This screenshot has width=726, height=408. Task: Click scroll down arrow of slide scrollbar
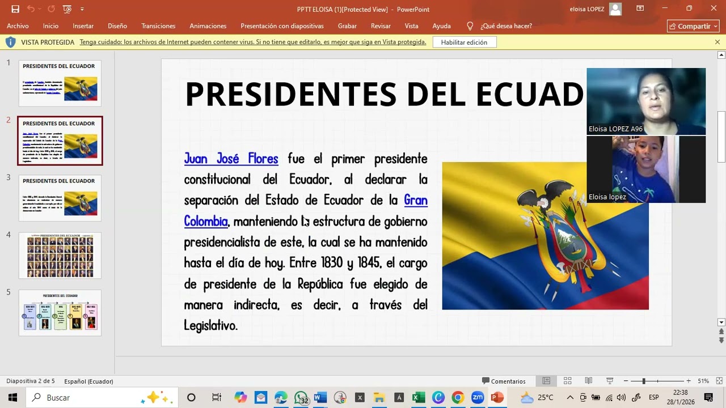pyautogui.click(x=721, y=322)
